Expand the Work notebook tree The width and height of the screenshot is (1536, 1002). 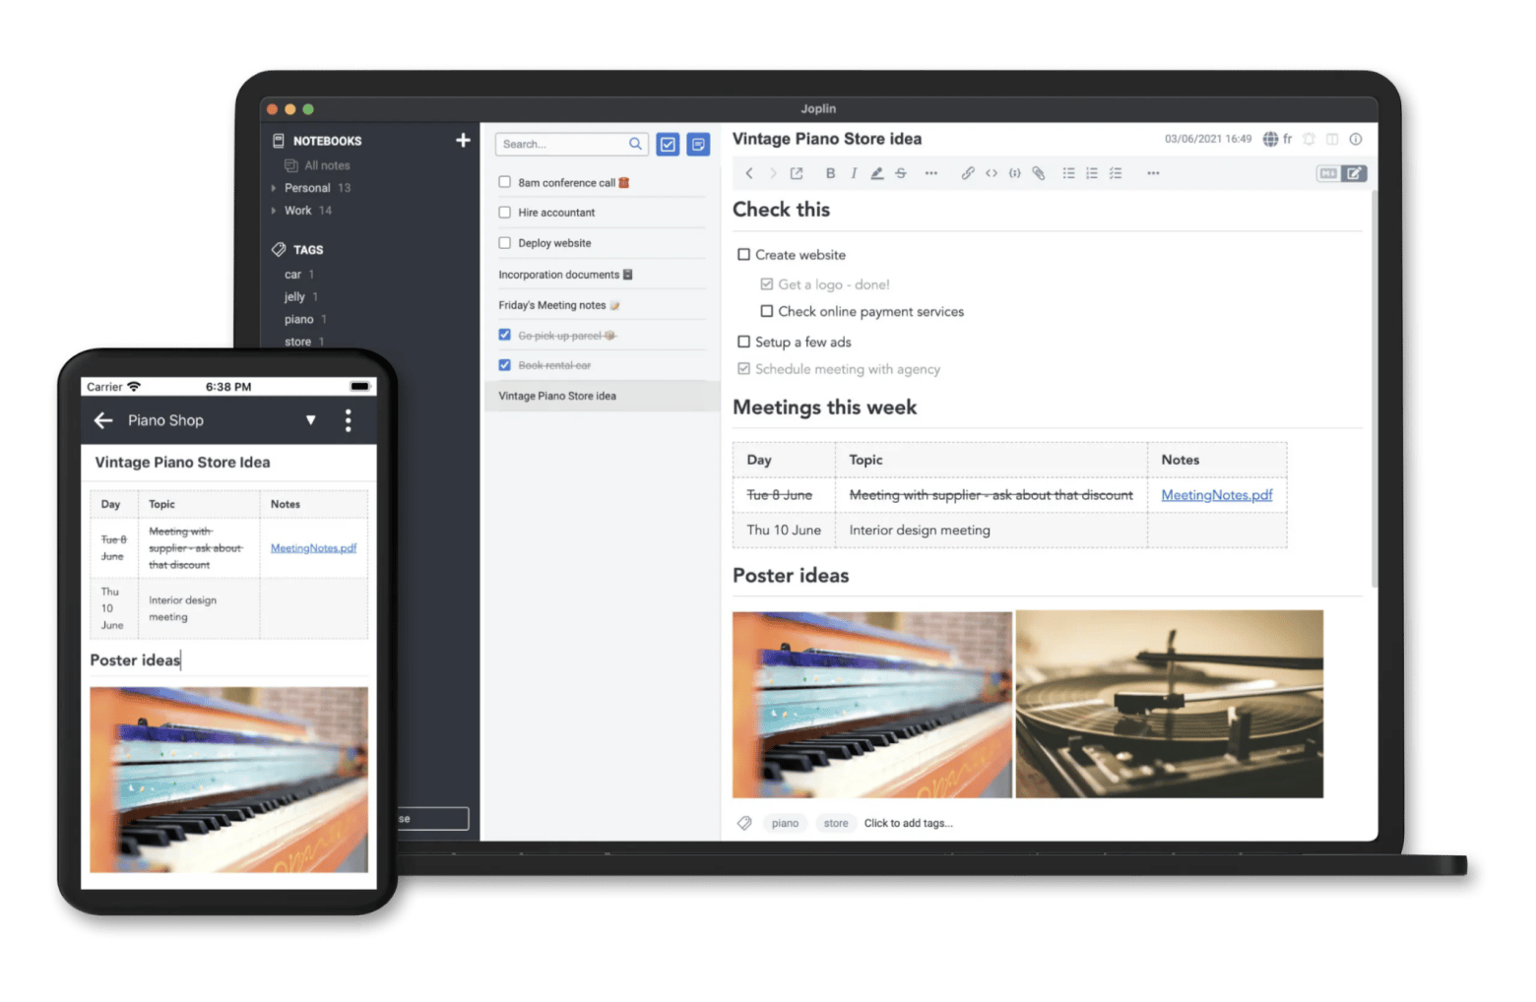click(x=274, y=211)
